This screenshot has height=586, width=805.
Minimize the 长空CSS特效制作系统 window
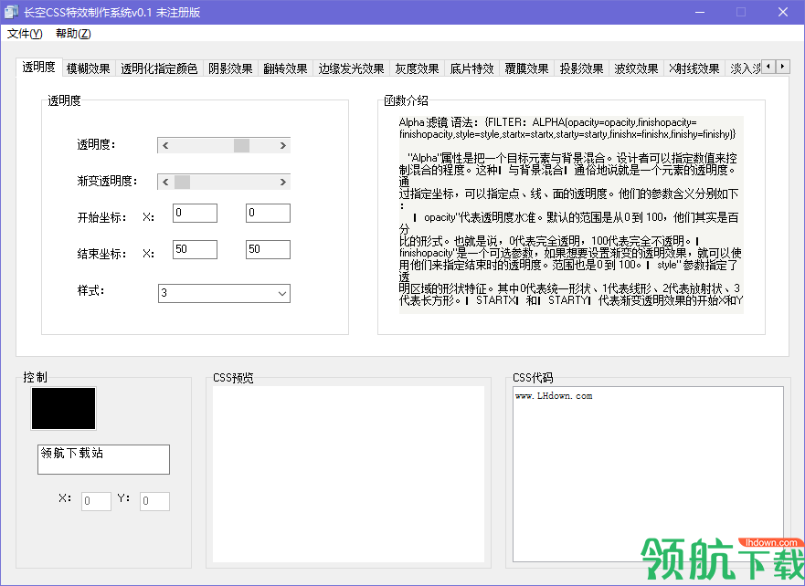coord(700,12)
